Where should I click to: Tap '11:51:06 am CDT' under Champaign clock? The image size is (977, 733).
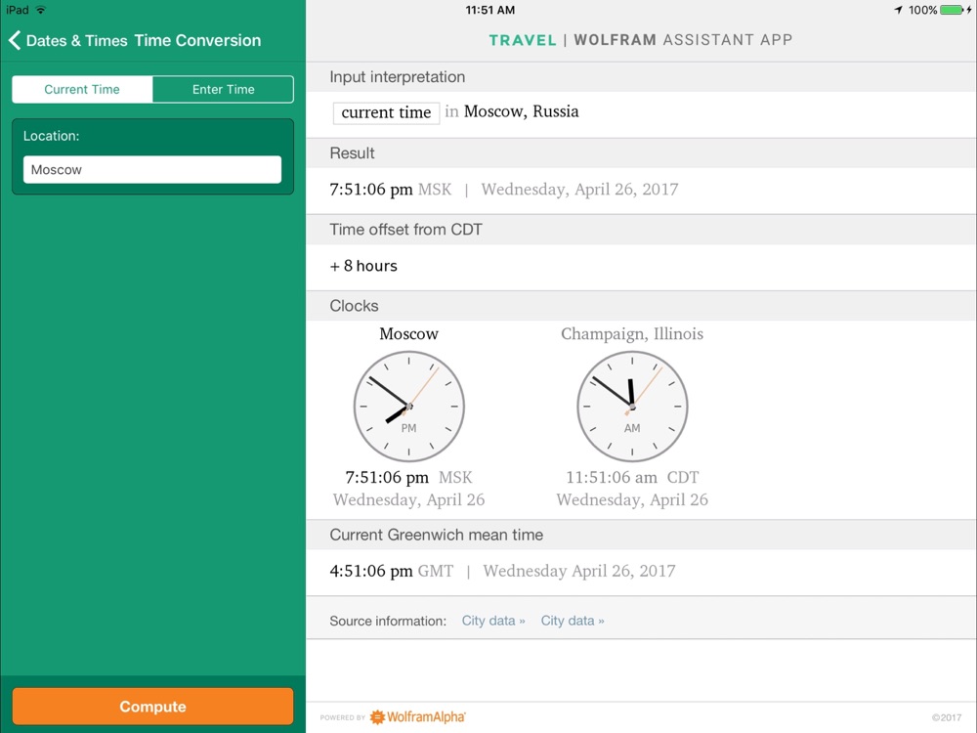point(632,478)
